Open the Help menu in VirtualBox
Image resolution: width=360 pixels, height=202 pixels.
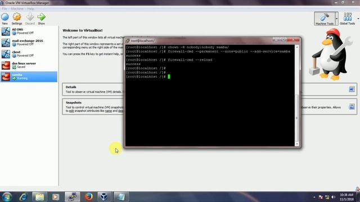pyautogui.click(x=30, y=9)
